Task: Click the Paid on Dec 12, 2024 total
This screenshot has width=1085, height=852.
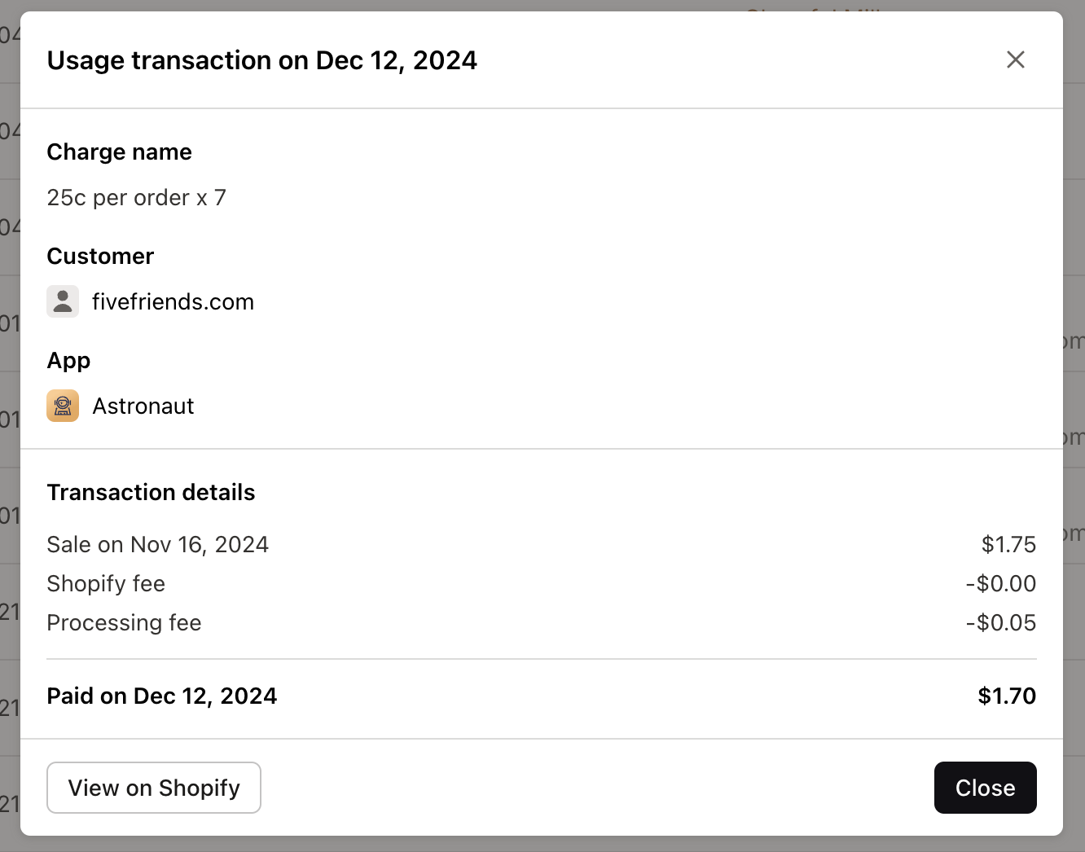Action: (x=162, y=696)
